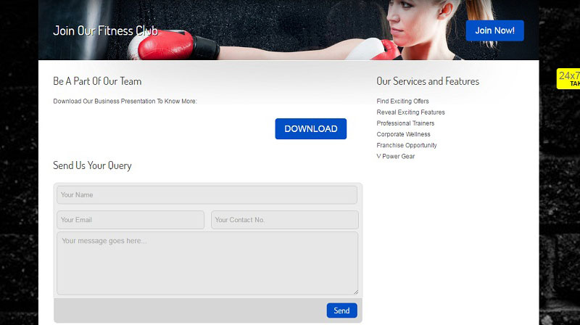580x325 pixels.
Task: Click the yellow 24x7 badge
Action: pyautogui.click(x=568, y=78)
